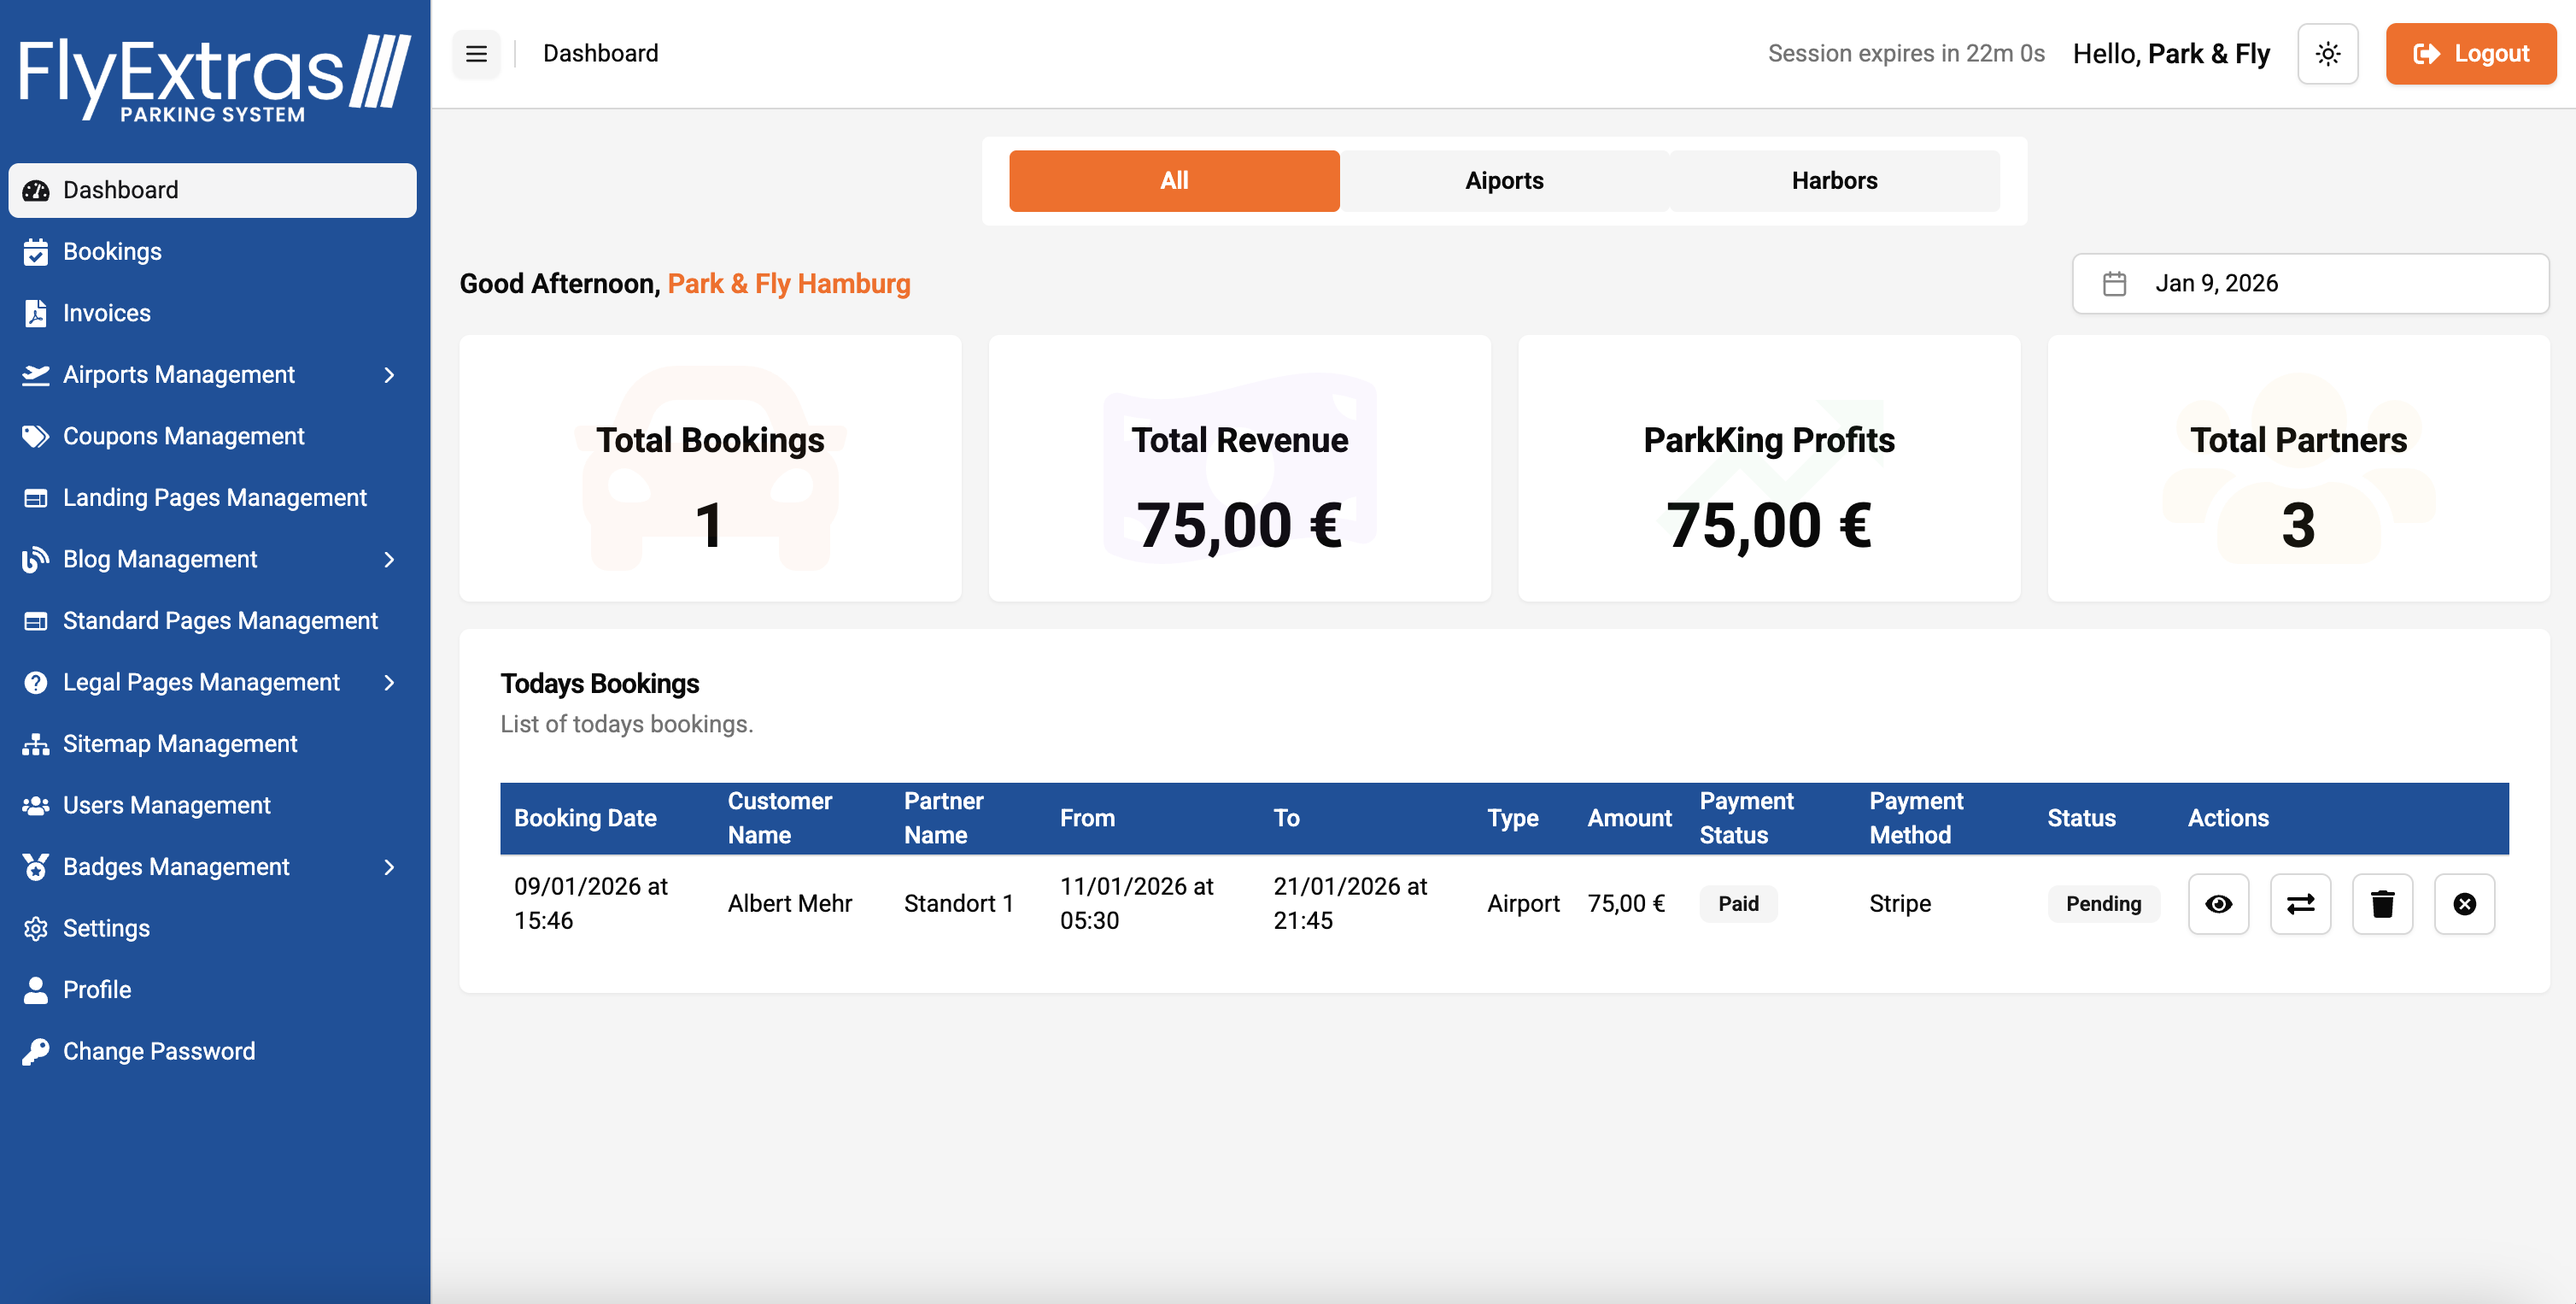Expand the Blog Management submenu
2576x1304 pixels.
tap(390, 560)
